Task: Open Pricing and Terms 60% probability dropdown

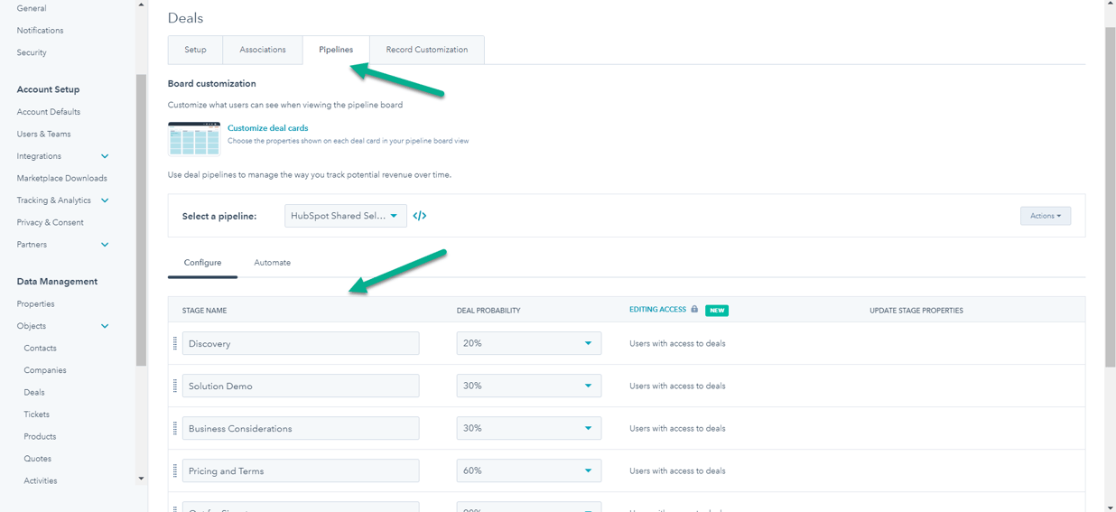Action: pos(528,470)
